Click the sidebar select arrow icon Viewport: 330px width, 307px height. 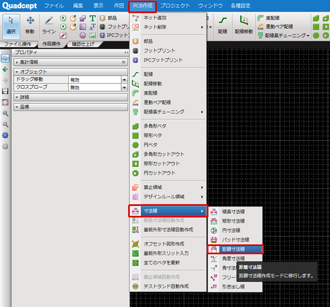pyautogui.click(x=5, y=58)
